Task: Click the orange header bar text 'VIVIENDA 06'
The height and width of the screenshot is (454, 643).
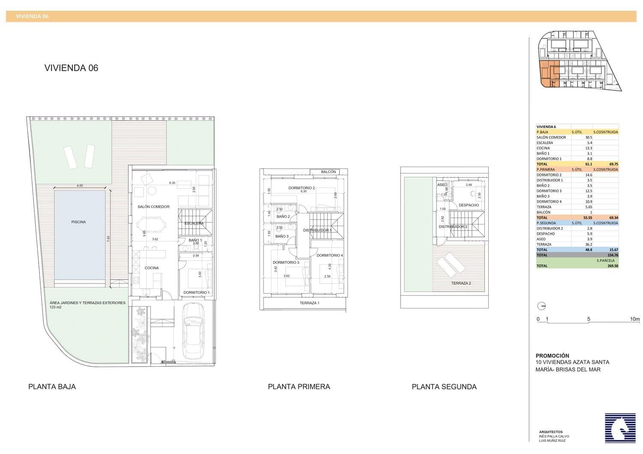Action: [32, 16]
